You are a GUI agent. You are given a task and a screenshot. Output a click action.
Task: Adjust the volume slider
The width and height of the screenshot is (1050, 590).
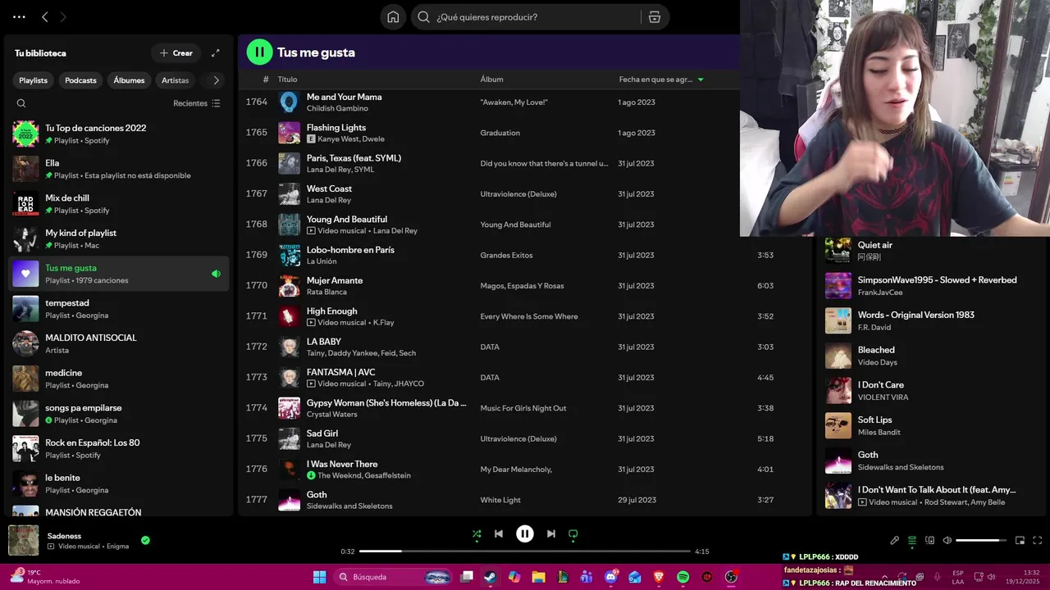(981, 540)
